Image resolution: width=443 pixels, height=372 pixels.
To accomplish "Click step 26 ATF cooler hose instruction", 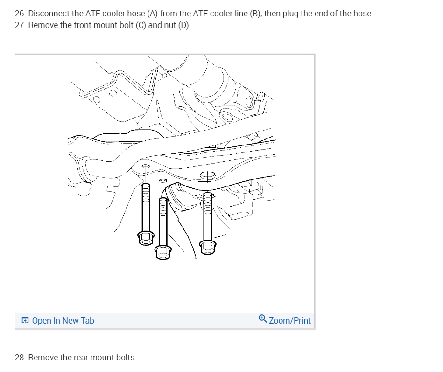I will pos(194,14).
